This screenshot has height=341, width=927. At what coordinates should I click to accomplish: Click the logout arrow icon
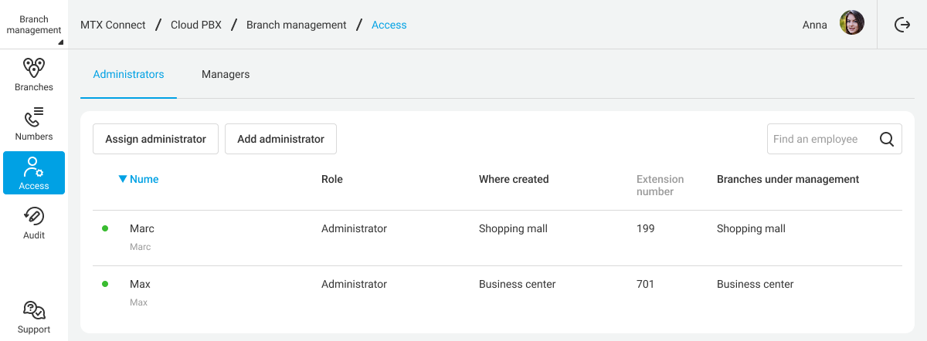pyautogui.click(x=902, y=25)
